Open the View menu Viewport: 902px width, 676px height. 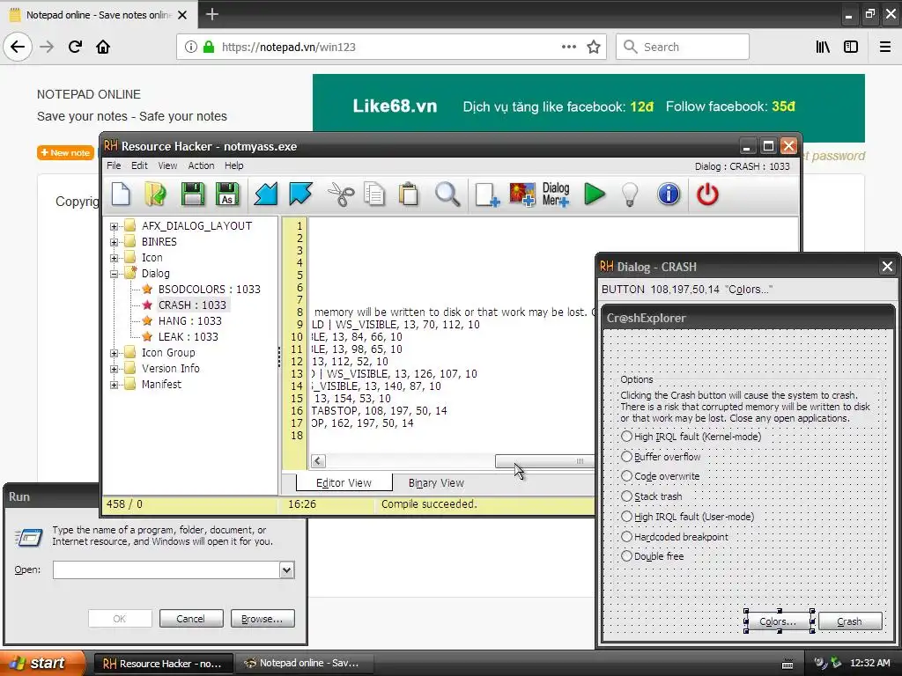tap(167, 165)
